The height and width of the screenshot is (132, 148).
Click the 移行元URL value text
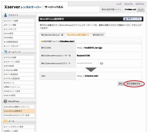90,48
